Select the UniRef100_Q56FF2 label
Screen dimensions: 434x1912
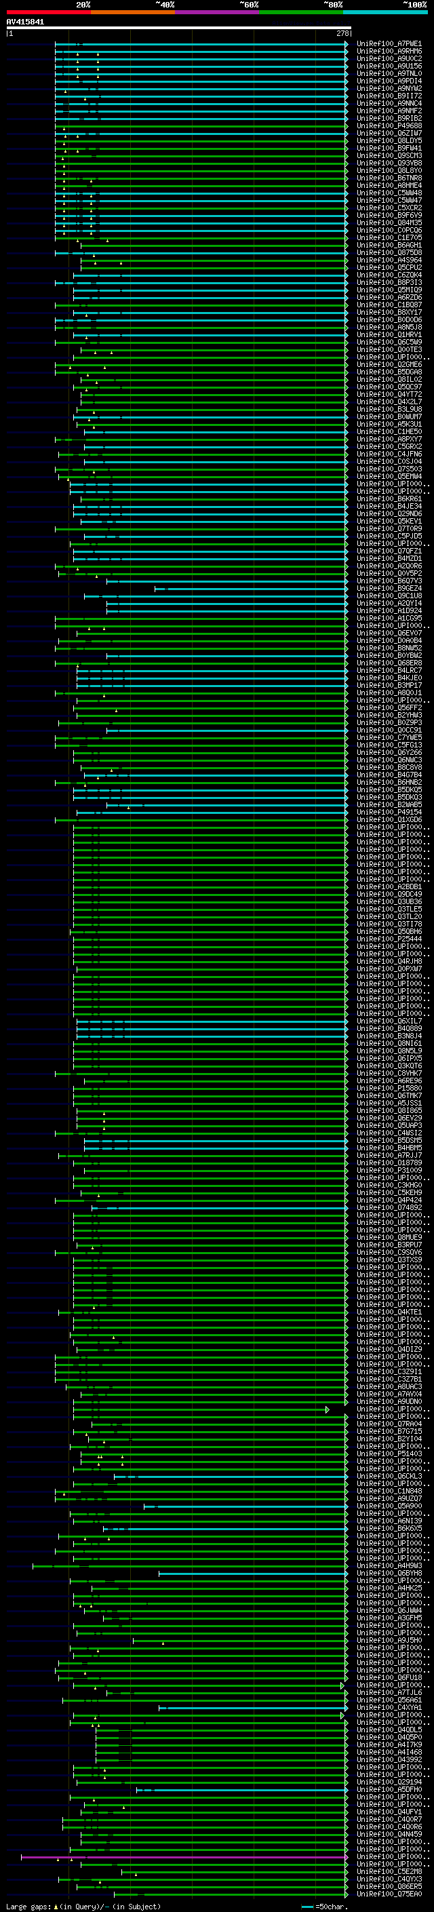(389, 708)
